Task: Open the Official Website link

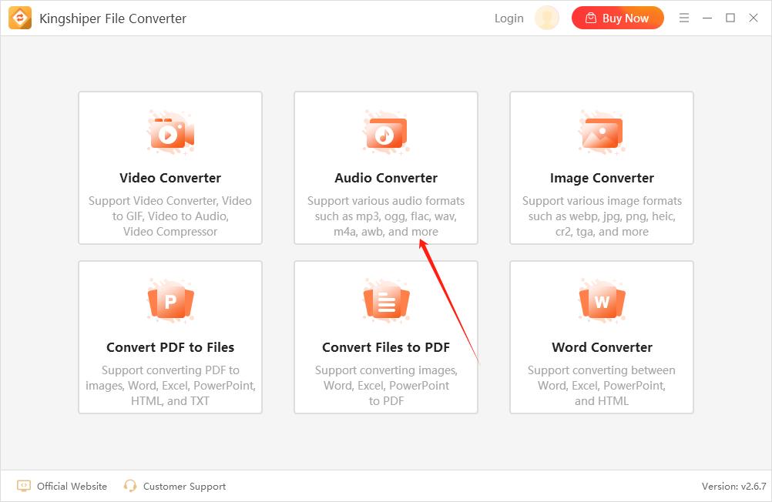Action: (72, 486)
